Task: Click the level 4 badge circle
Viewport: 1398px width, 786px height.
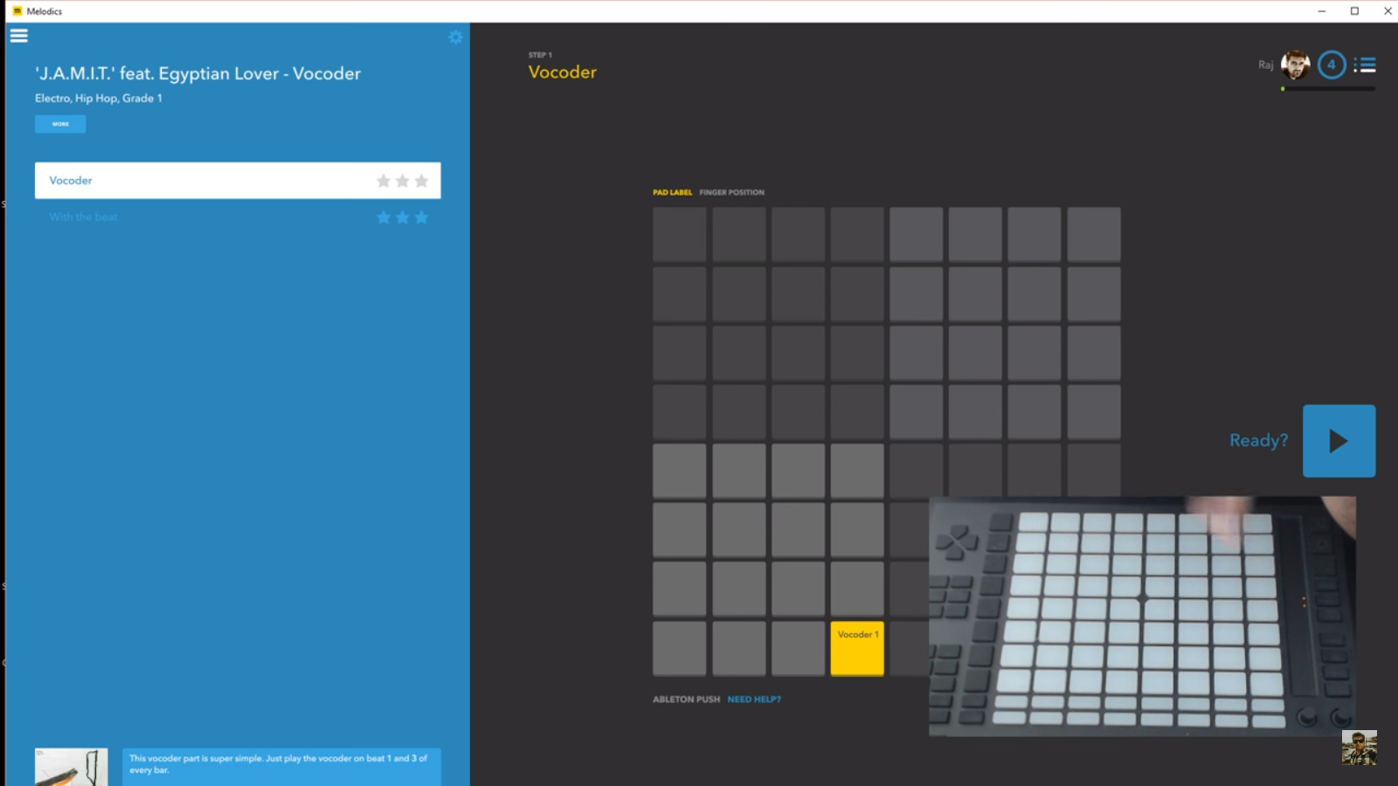Action: pyautogui.click(x=1332, y=65)
